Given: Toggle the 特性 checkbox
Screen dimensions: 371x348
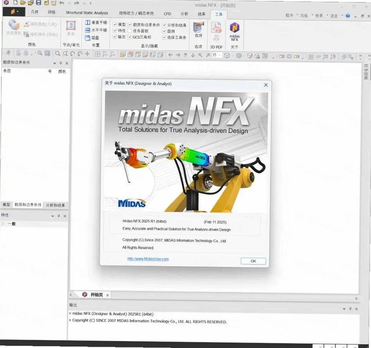Looking at the screenshot, I should click(x=115, y=31).
